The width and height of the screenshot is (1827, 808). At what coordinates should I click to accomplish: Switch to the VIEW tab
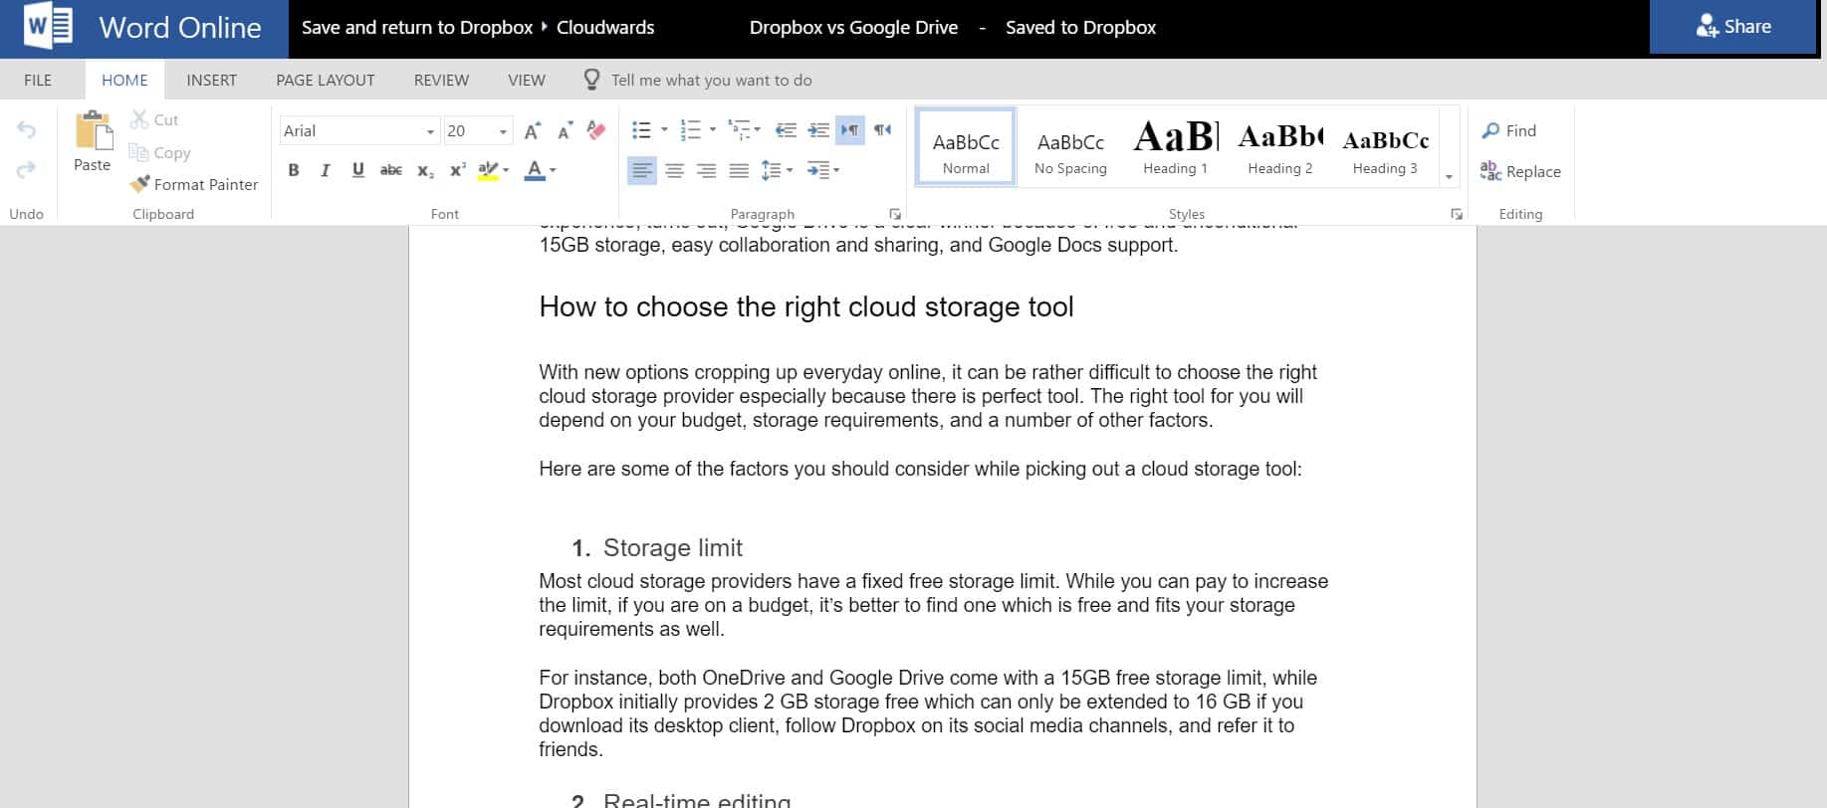coord(527,80)
